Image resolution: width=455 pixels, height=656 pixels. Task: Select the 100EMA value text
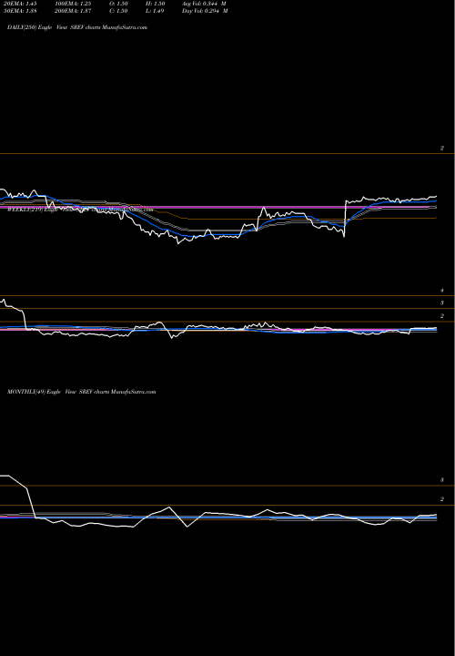click(x=73, y=3)
